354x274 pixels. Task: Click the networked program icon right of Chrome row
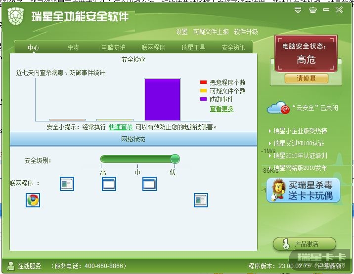pos(201,200)
